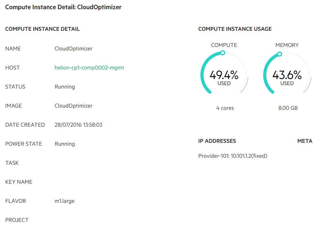Click the Running value beside STATUS
Image resolution: width=323 pixels, height=226 pixels.
pyautogui.click(x=65, y=87)
